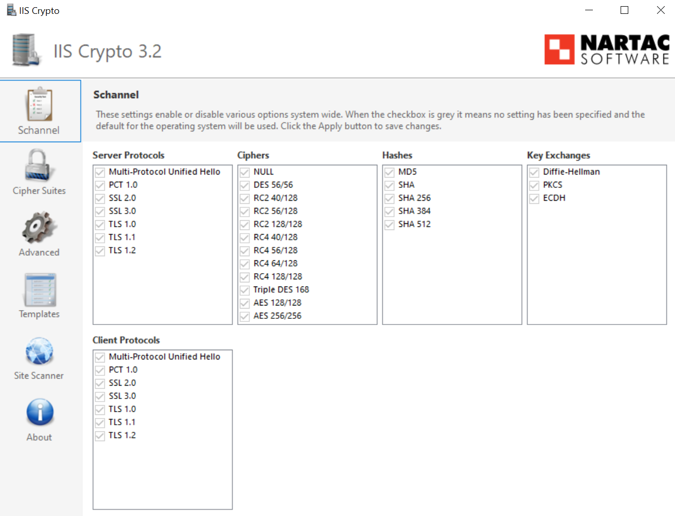675x516 pixels.
Task: Toggle the RC2 128/128 cipher checkbox
Action: (x=245, y=224)
